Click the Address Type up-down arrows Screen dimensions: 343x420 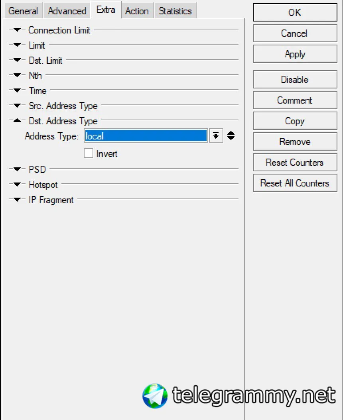pyautogui.click(x=231, y=136)
